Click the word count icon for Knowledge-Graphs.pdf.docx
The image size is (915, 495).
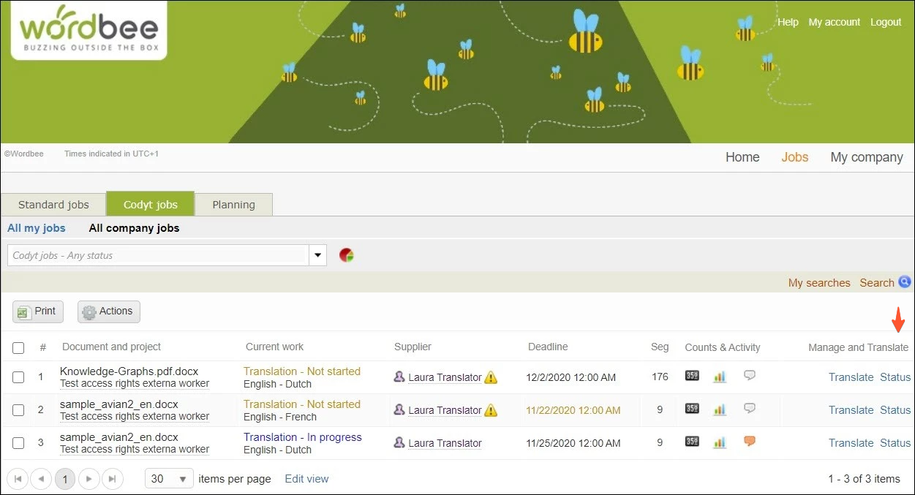point(692,377)
